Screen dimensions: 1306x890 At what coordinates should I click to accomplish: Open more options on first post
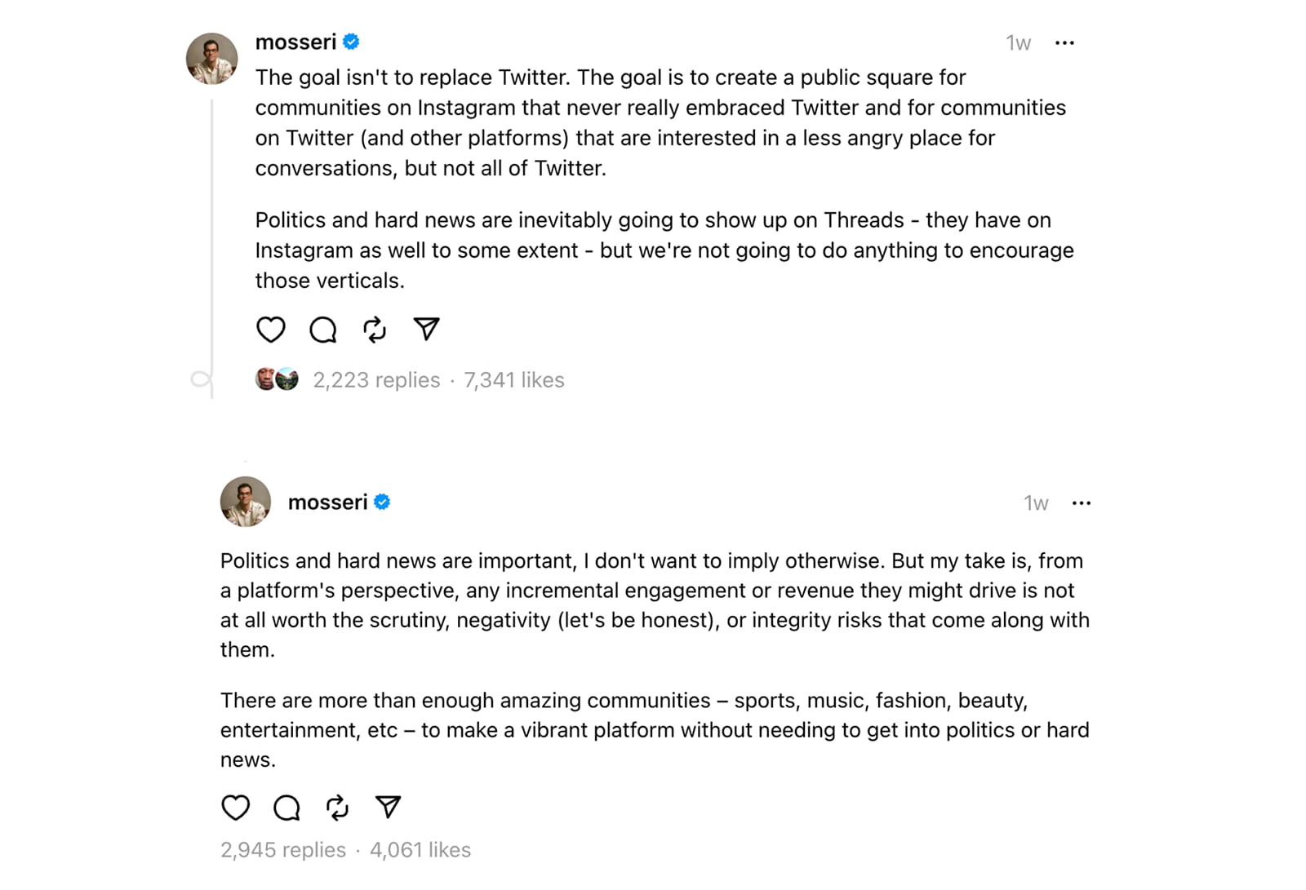pos(1064,42)
